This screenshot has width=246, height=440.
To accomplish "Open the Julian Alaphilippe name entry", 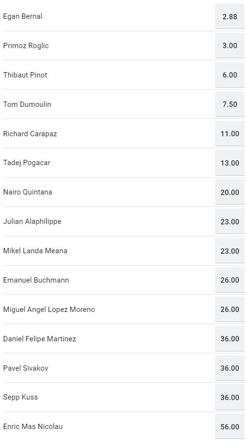I will click(32, 221).
